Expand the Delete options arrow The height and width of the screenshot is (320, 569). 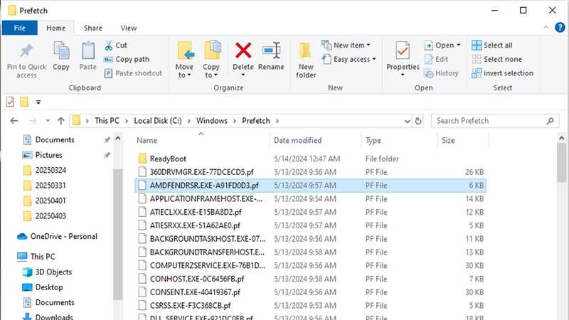243,75
